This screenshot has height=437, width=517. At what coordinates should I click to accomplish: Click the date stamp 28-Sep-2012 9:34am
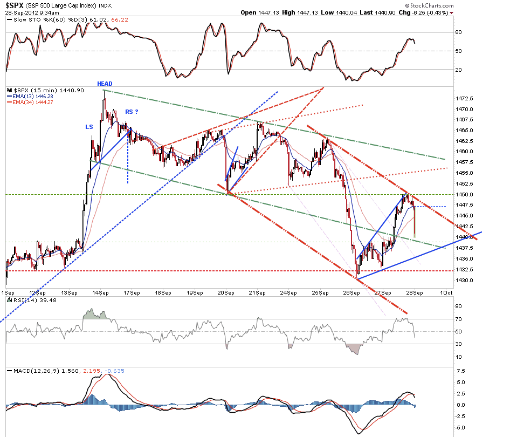(x=32, y=13)
